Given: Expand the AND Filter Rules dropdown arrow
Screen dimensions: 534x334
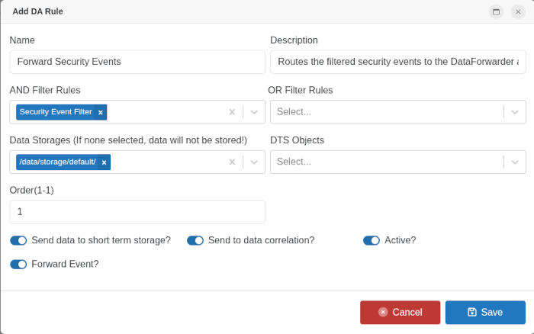Looking at the screenshot, I should [254, 112].
